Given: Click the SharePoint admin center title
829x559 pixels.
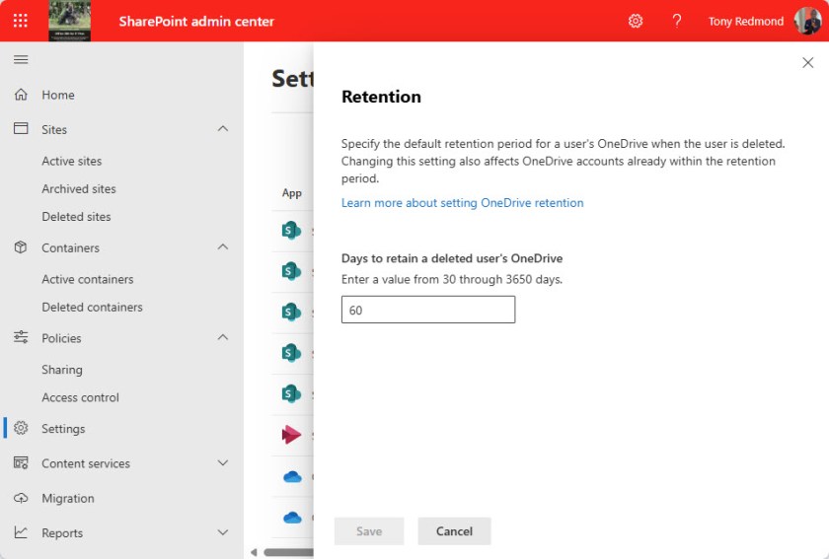Looking at the screenshot, I should pos(196,21).
